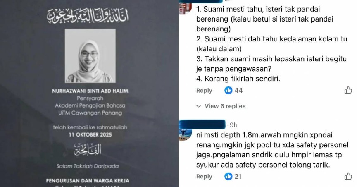Like the first comment with thumbs-up outline
Viewport: 357px width, 187px height.
[348, 90]
